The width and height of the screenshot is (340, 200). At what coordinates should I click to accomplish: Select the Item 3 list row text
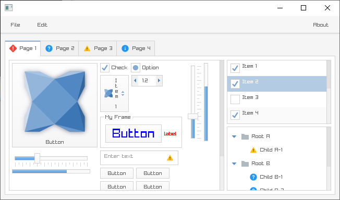tap(250, 97)
